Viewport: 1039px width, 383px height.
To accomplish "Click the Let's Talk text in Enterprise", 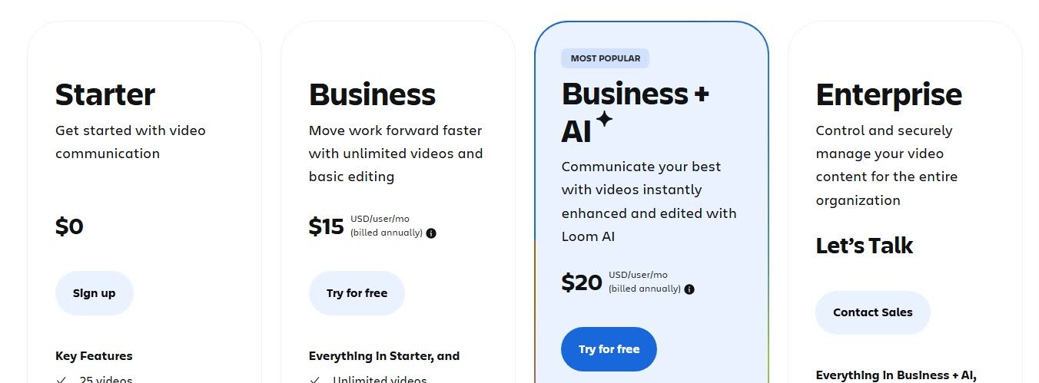I will tap(864, 246).
